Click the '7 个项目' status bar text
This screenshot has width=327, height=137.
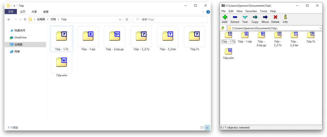[x=13, y=127]
